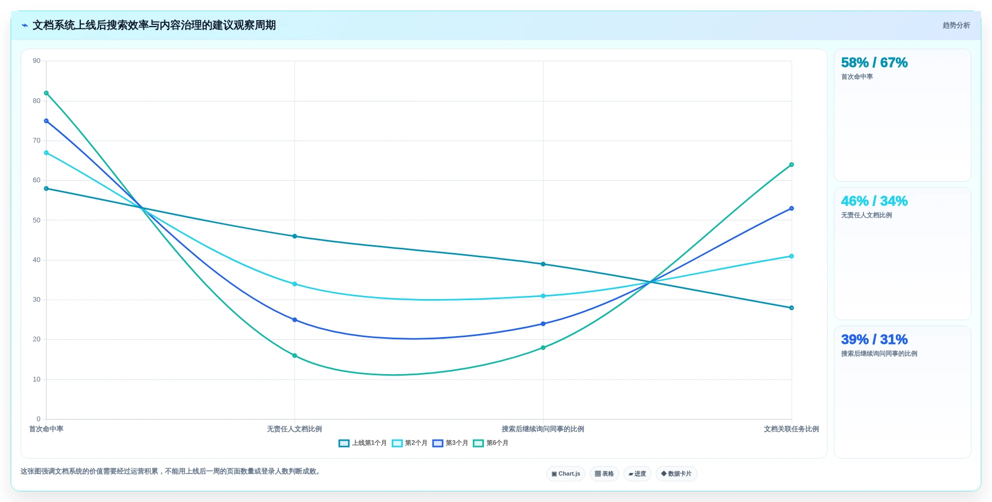
Task: Click the 第3个月 point at 首次命中率 (75)
Action: (47, 121)
